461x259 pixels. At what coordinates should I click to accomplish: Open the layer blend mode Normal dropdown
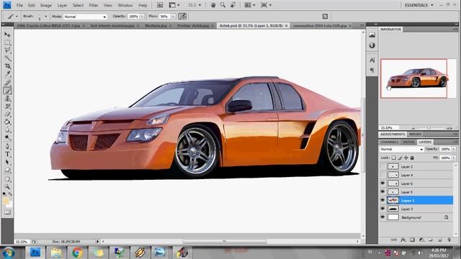(x=401, y=149)
